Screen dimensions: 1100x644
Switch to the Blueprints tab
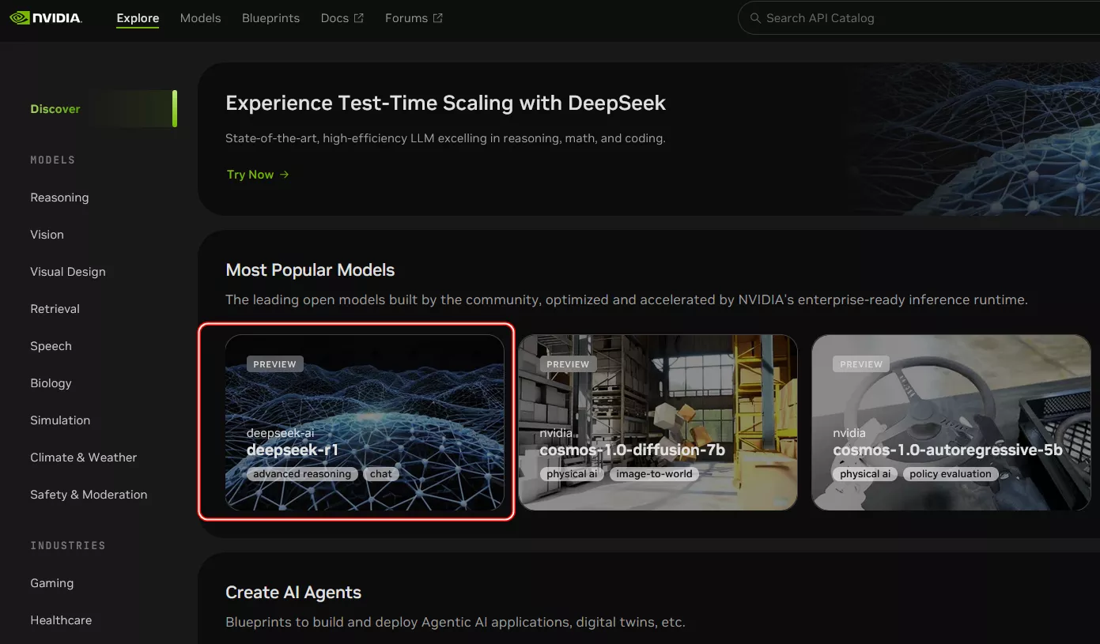pos(271,18)
